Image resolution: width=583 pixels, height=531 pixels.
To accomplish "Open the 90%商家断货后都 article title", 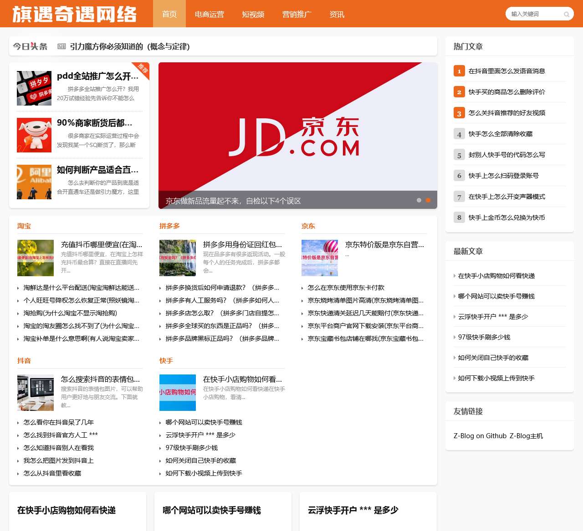I will pyautogui.click(x=95, y=123).
